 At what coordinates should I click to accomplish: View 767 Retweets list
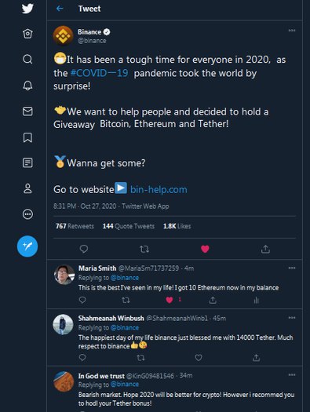[x=75, y=226]
